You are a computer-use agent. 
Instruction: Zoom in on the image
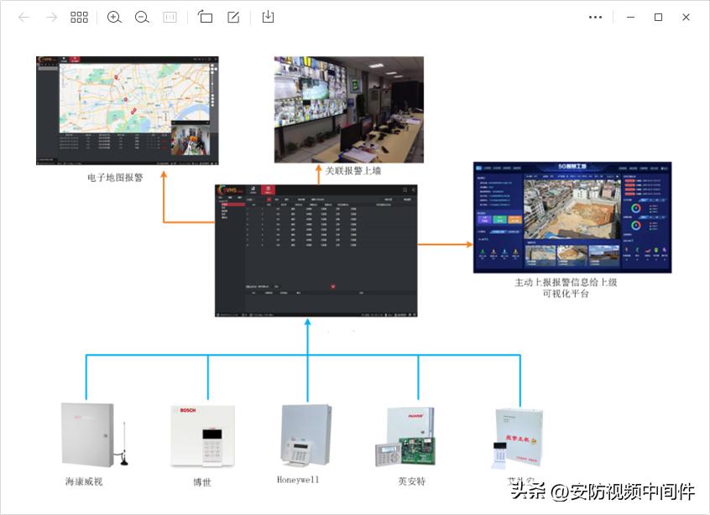[114, 17]
